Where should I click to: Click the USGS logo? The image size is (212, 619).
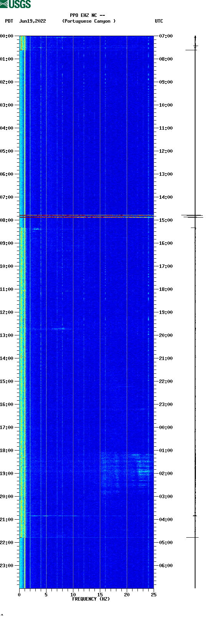pyautogui.click(x=15, y=4)
